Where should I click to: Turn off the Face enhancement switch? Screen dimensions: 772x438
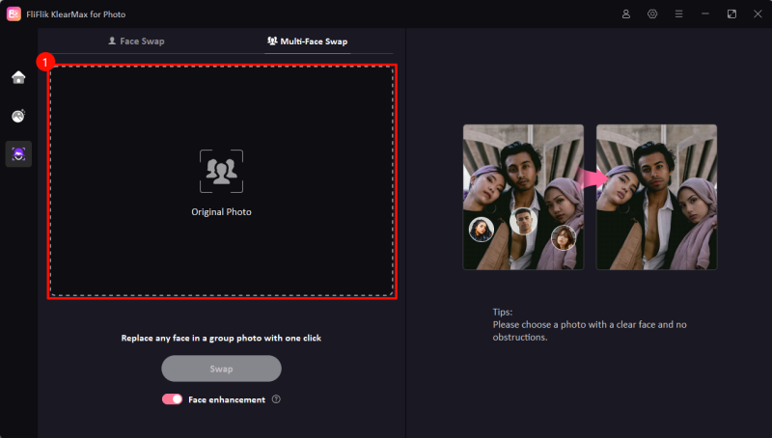tap(173, 399)
